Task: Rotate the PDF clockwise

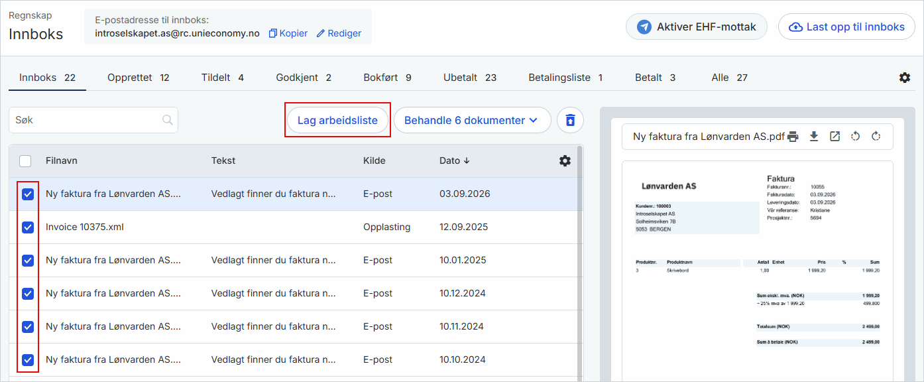Action: 876,136
